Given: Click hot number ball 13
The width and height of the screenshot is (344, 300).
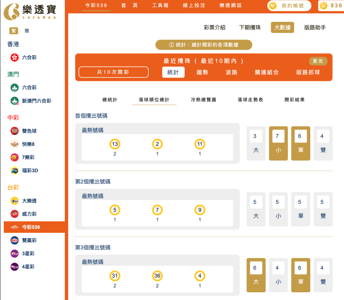Looking at the screenshot, I should [x=115, y=144].
